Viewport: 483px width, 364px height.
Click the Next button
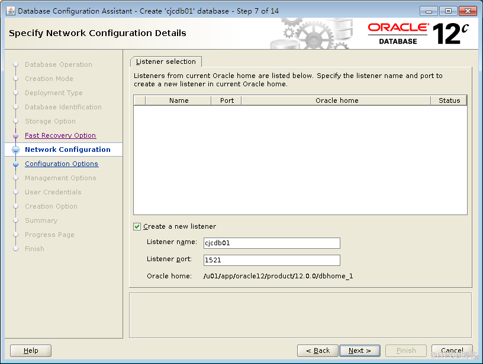[x=359, y=350]
